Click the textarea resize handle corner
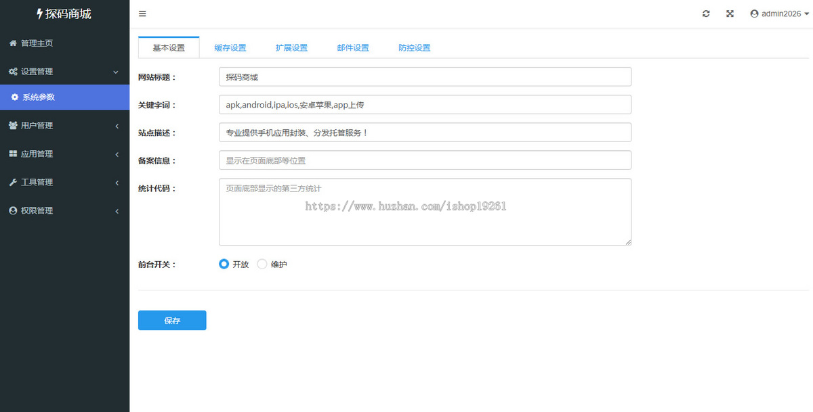The height and width of the screenshot is (412, 813). click(627, 242)
